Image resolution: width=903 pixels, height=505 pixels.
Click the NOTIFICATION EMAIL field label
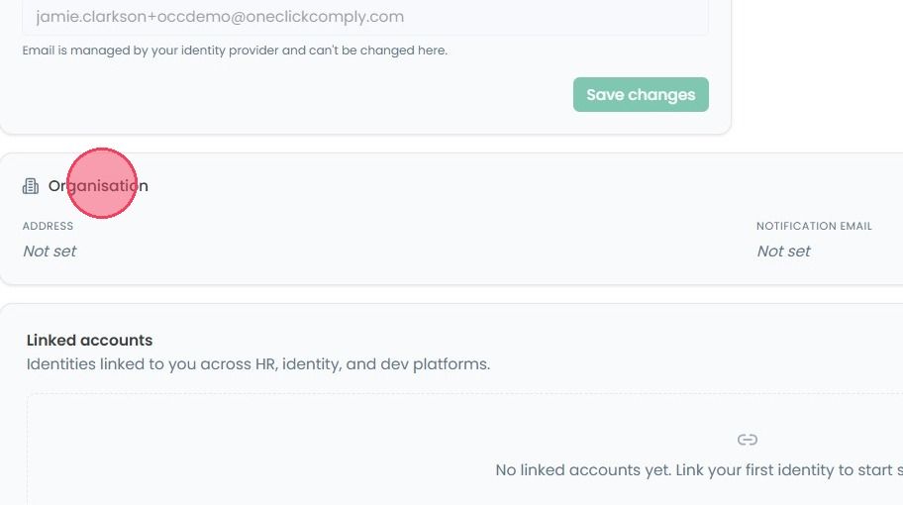[814, 227]
